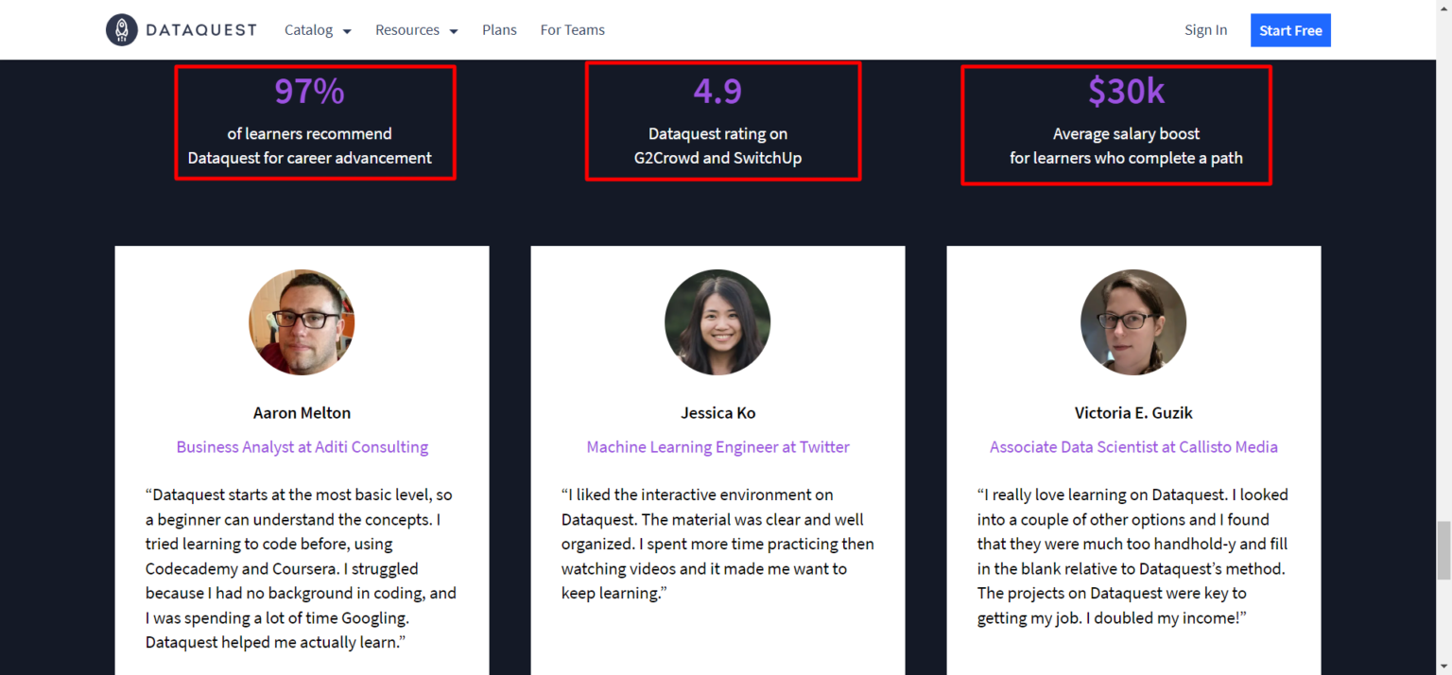Click the Dataquest rocket logo icon
This screenshot has height=675, width=1452.
click(x=121, y=29)
